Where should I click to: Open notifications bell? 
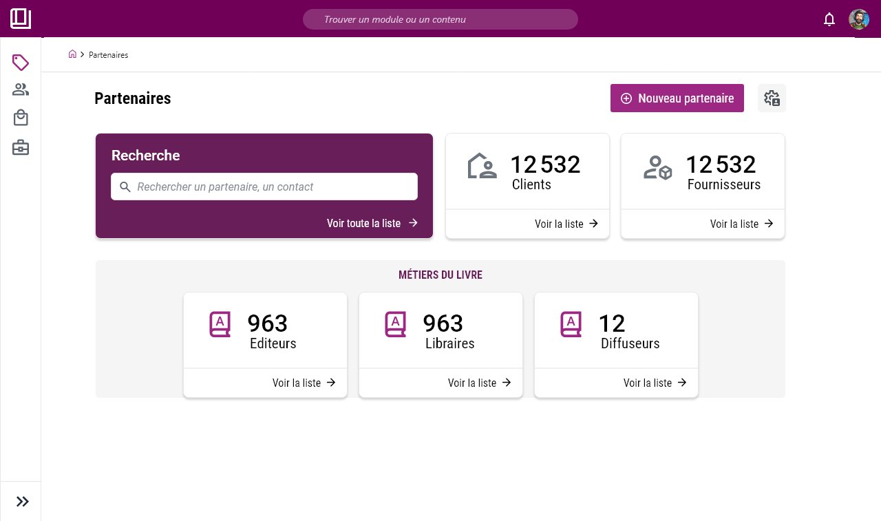click(829, 19)
